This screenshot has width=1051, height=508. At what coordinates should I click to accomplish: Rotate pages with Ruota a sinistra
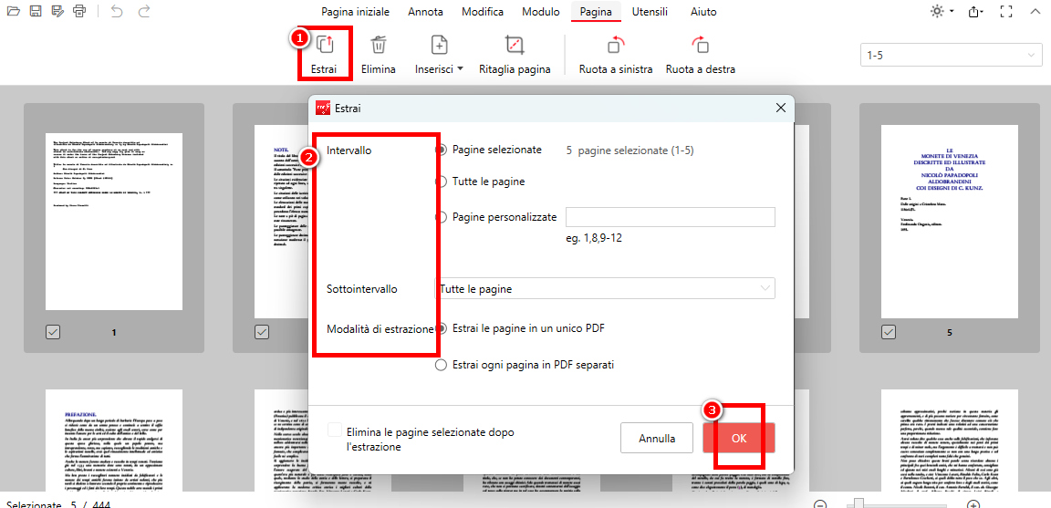click(615, 55)
